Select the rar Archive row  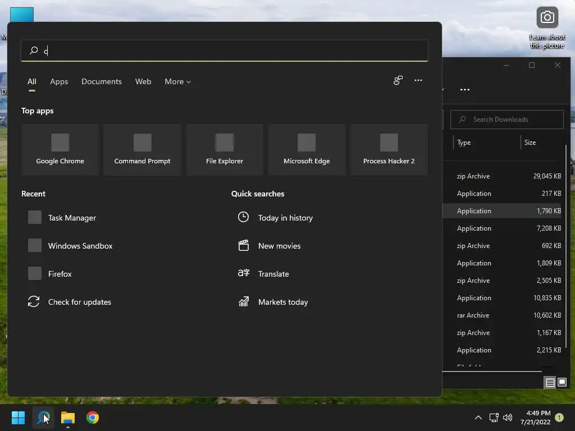pyautogui.click(x=501, y=315)
